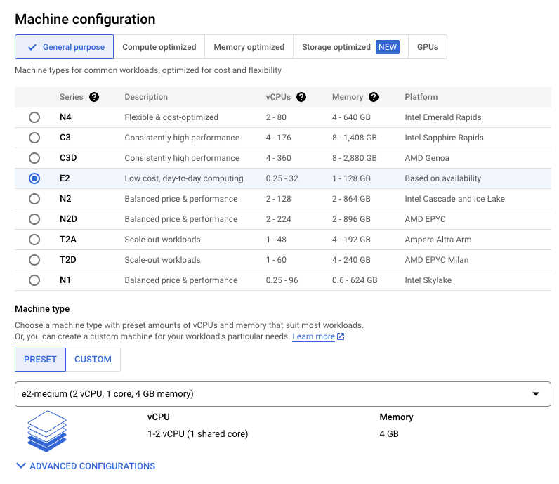The image size is (559, 484).
Task: Select the N4 series radio button
Action: coord(34,117)
